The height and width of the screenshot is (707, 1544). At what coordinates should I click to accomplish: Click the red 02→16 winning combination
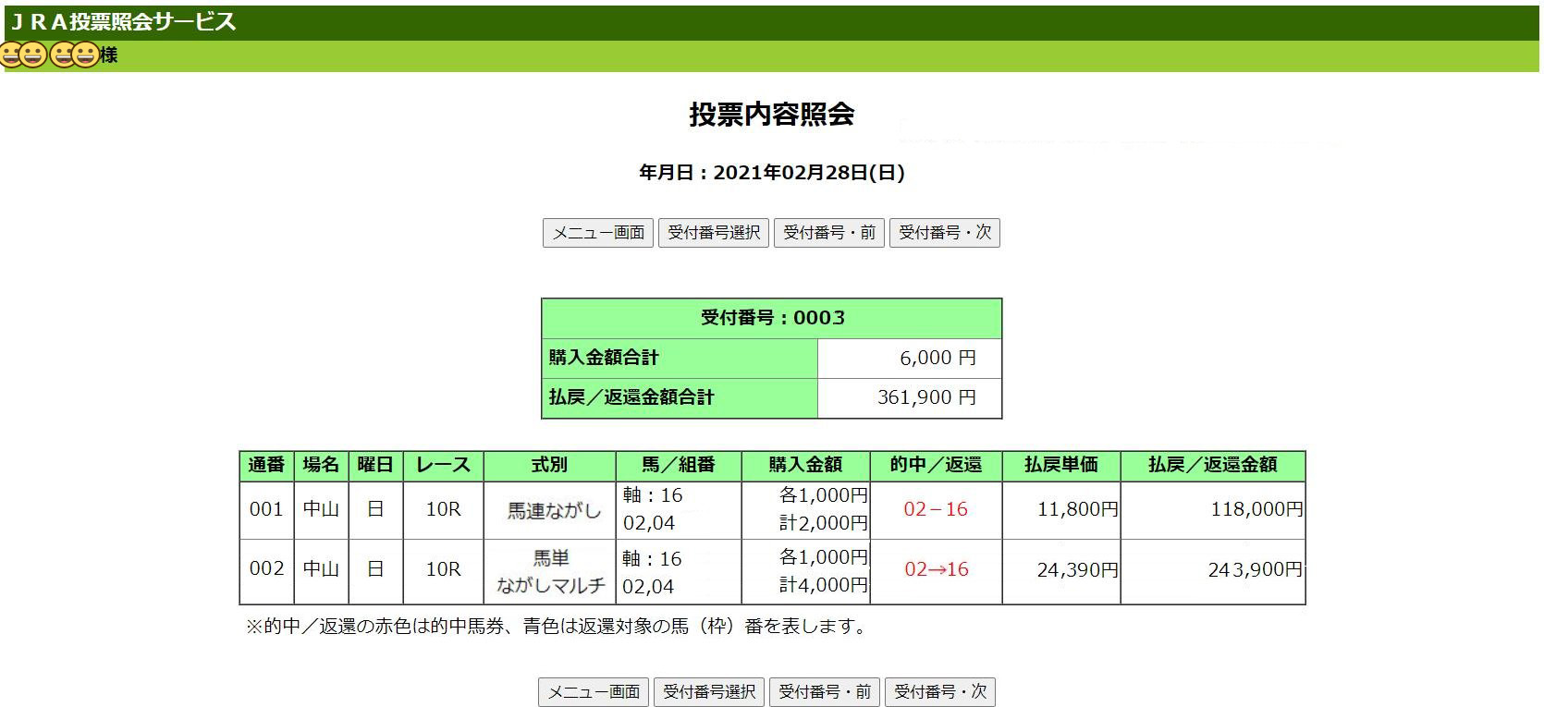[936, 569]
